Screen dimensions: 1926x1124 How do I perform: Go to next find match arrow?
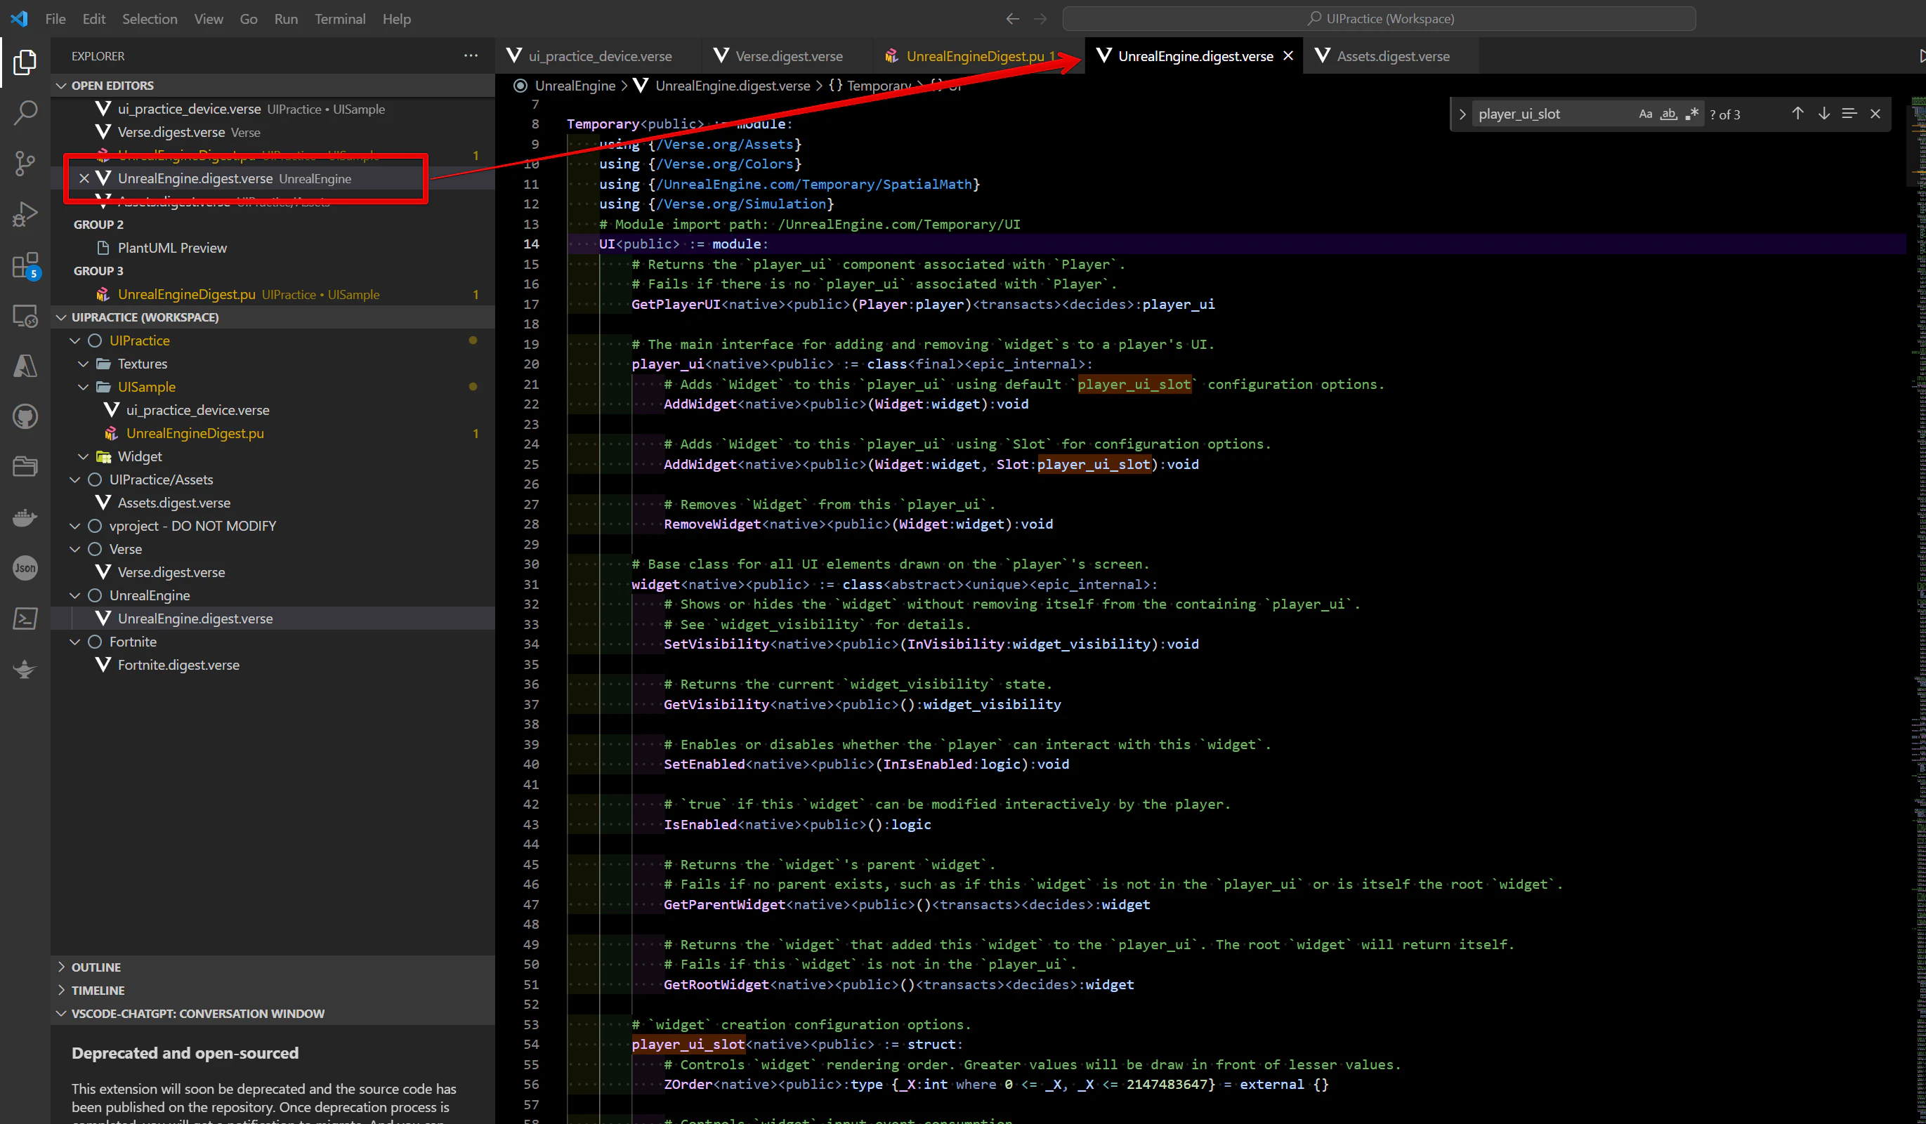pos(1823,114)
